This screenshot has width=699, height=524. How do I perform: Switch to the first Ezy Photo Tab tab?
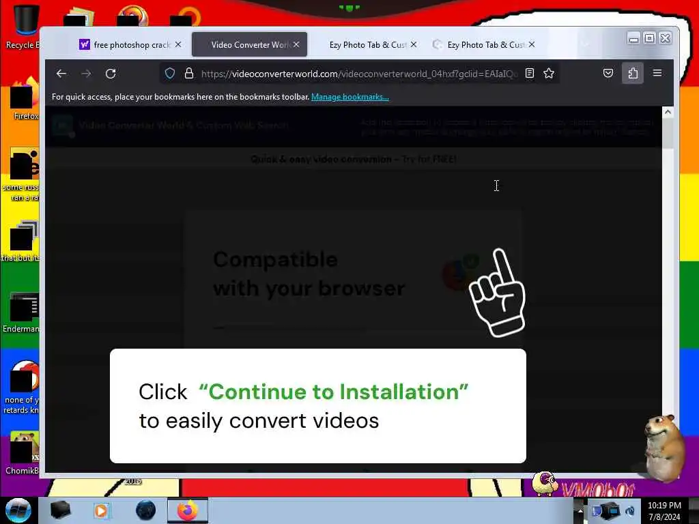368,44
